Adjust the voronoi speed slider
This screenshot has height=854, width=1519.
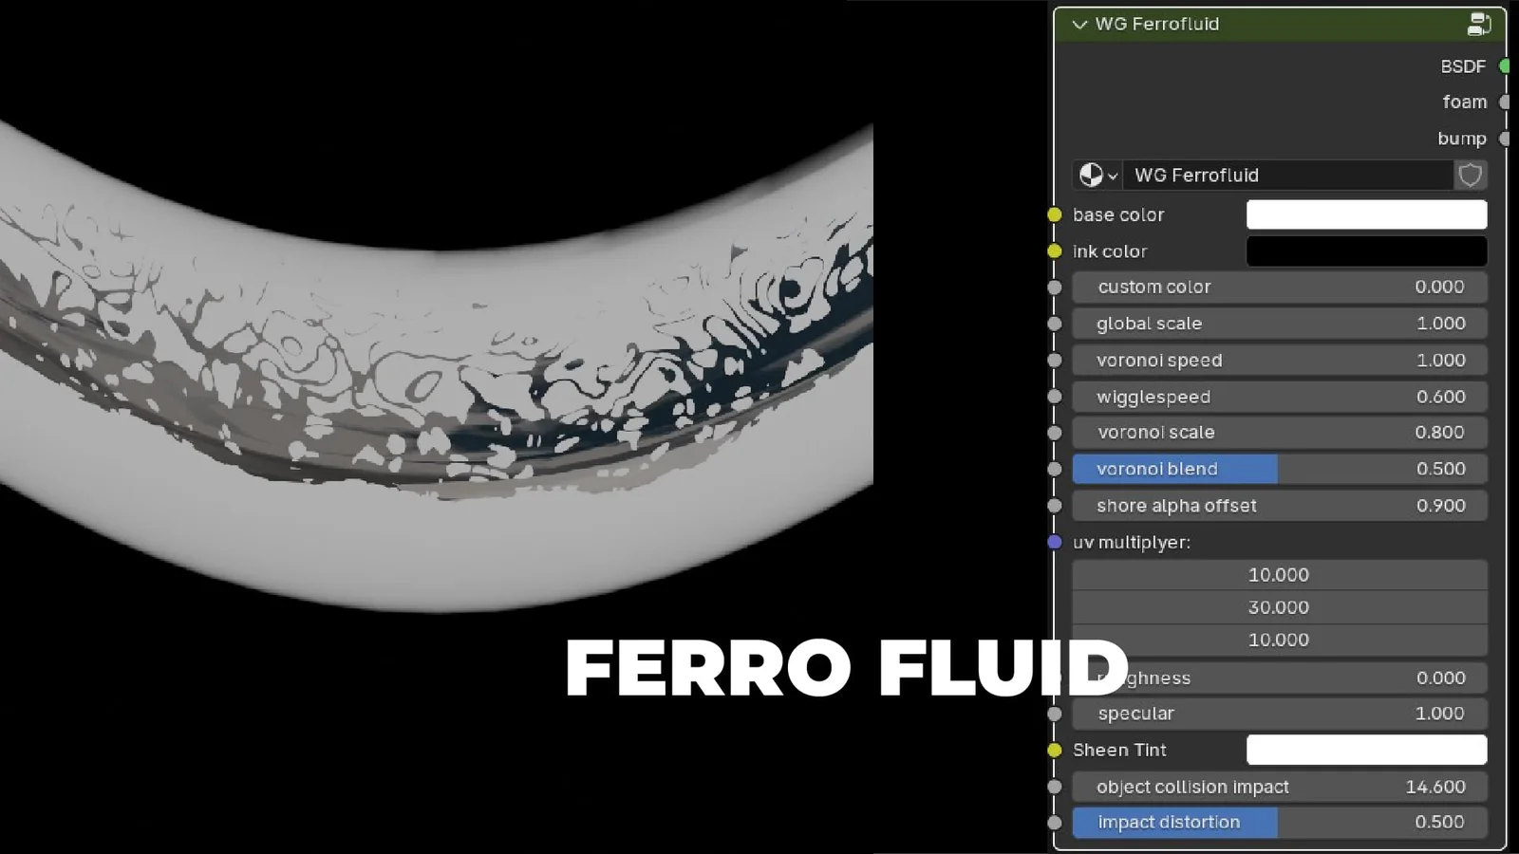(1279, 360)
